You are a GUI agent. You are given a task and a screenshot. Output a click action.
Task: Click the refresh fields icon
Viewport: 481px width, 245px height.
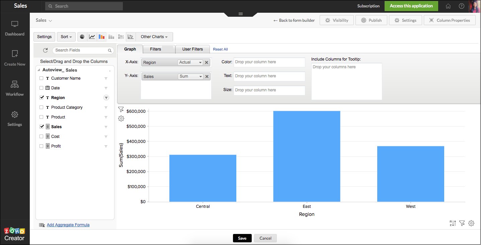point(46,50)
